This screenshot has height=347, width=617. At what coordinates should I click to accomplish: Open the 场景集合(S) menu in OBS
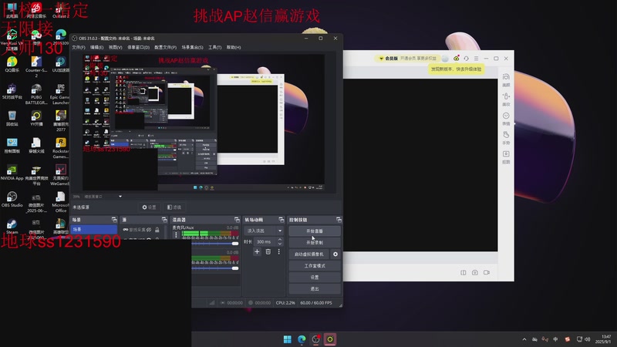click(192, 47)
